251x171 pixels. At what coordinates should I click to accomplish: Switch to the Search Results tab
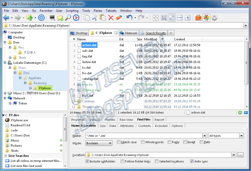153,33
